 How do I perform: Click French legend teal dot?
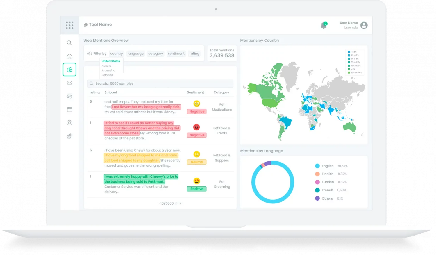[x=317, y=190]
